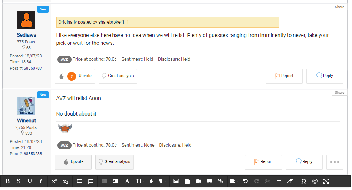This screenshot has height=190, width=352.
Task: Toggle italic text formatting
Action: [41, 181]
